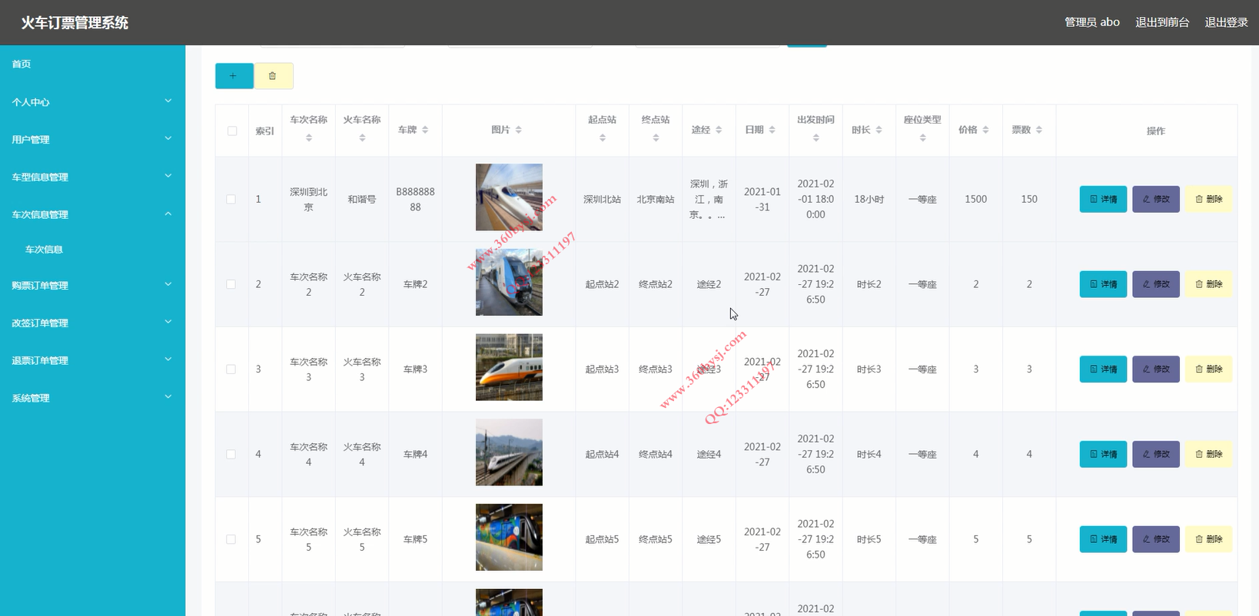The image size is (1259, 616).
Task: Expand 退票订单管理 sidebar menu
Action: 92,361
